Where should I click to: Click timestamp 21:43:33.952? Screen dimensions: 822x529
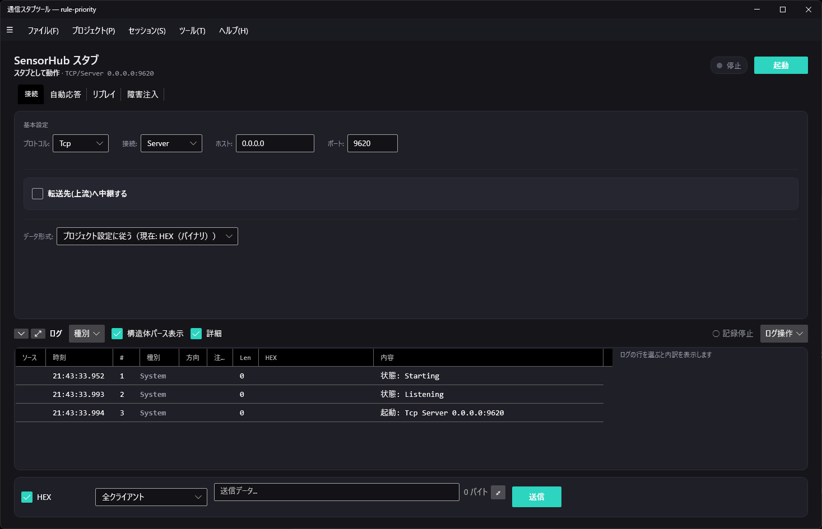(78, 376)
